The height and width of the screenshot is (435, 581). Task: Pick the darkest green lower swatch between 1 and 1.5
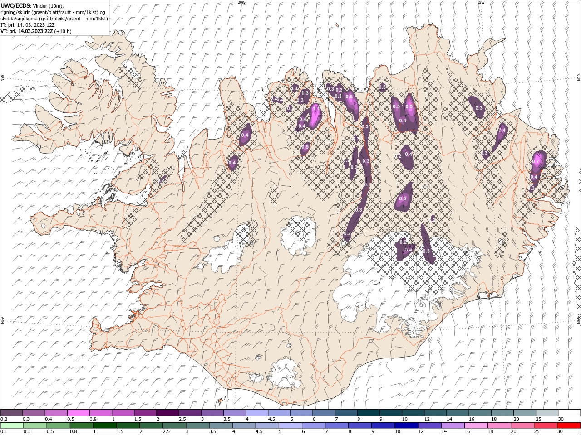105,425
